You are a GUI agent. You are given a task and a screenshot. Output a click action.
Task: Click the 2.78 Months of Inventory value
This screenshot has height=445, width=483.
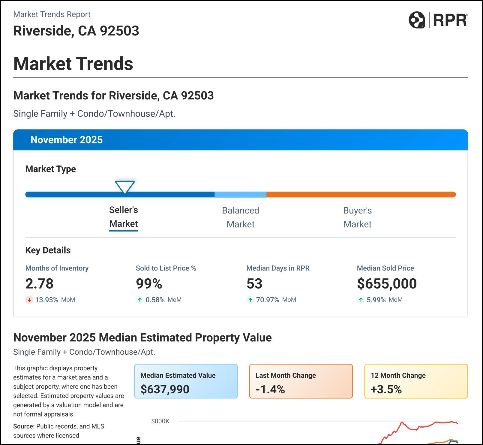[x=39, y=284]
